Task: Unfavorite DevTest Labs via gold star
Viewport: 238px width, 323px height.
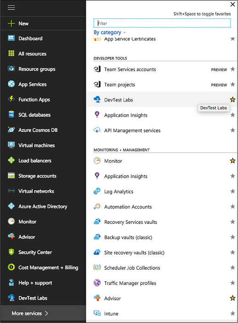Action: point(232,100)
